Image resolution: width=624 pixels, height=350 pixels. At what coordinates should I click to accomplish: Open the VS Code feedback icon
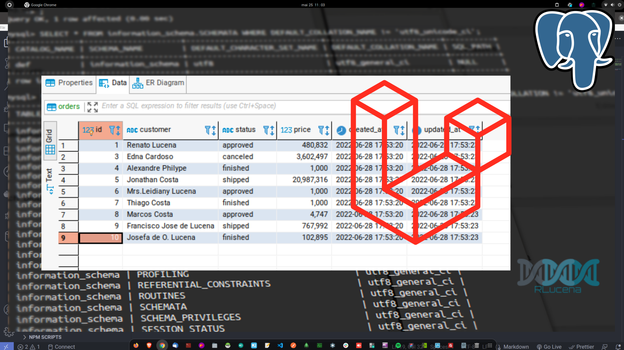pyautogui.click(x=604, y=347)
